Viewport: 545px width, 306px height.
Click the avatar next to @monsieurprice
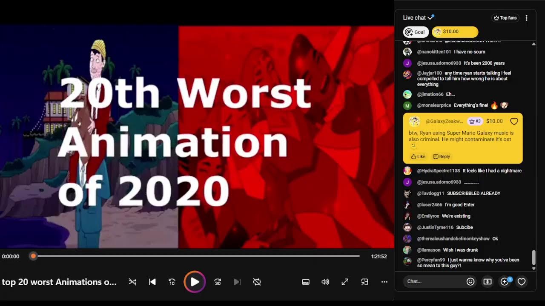(x=407, y=105)
